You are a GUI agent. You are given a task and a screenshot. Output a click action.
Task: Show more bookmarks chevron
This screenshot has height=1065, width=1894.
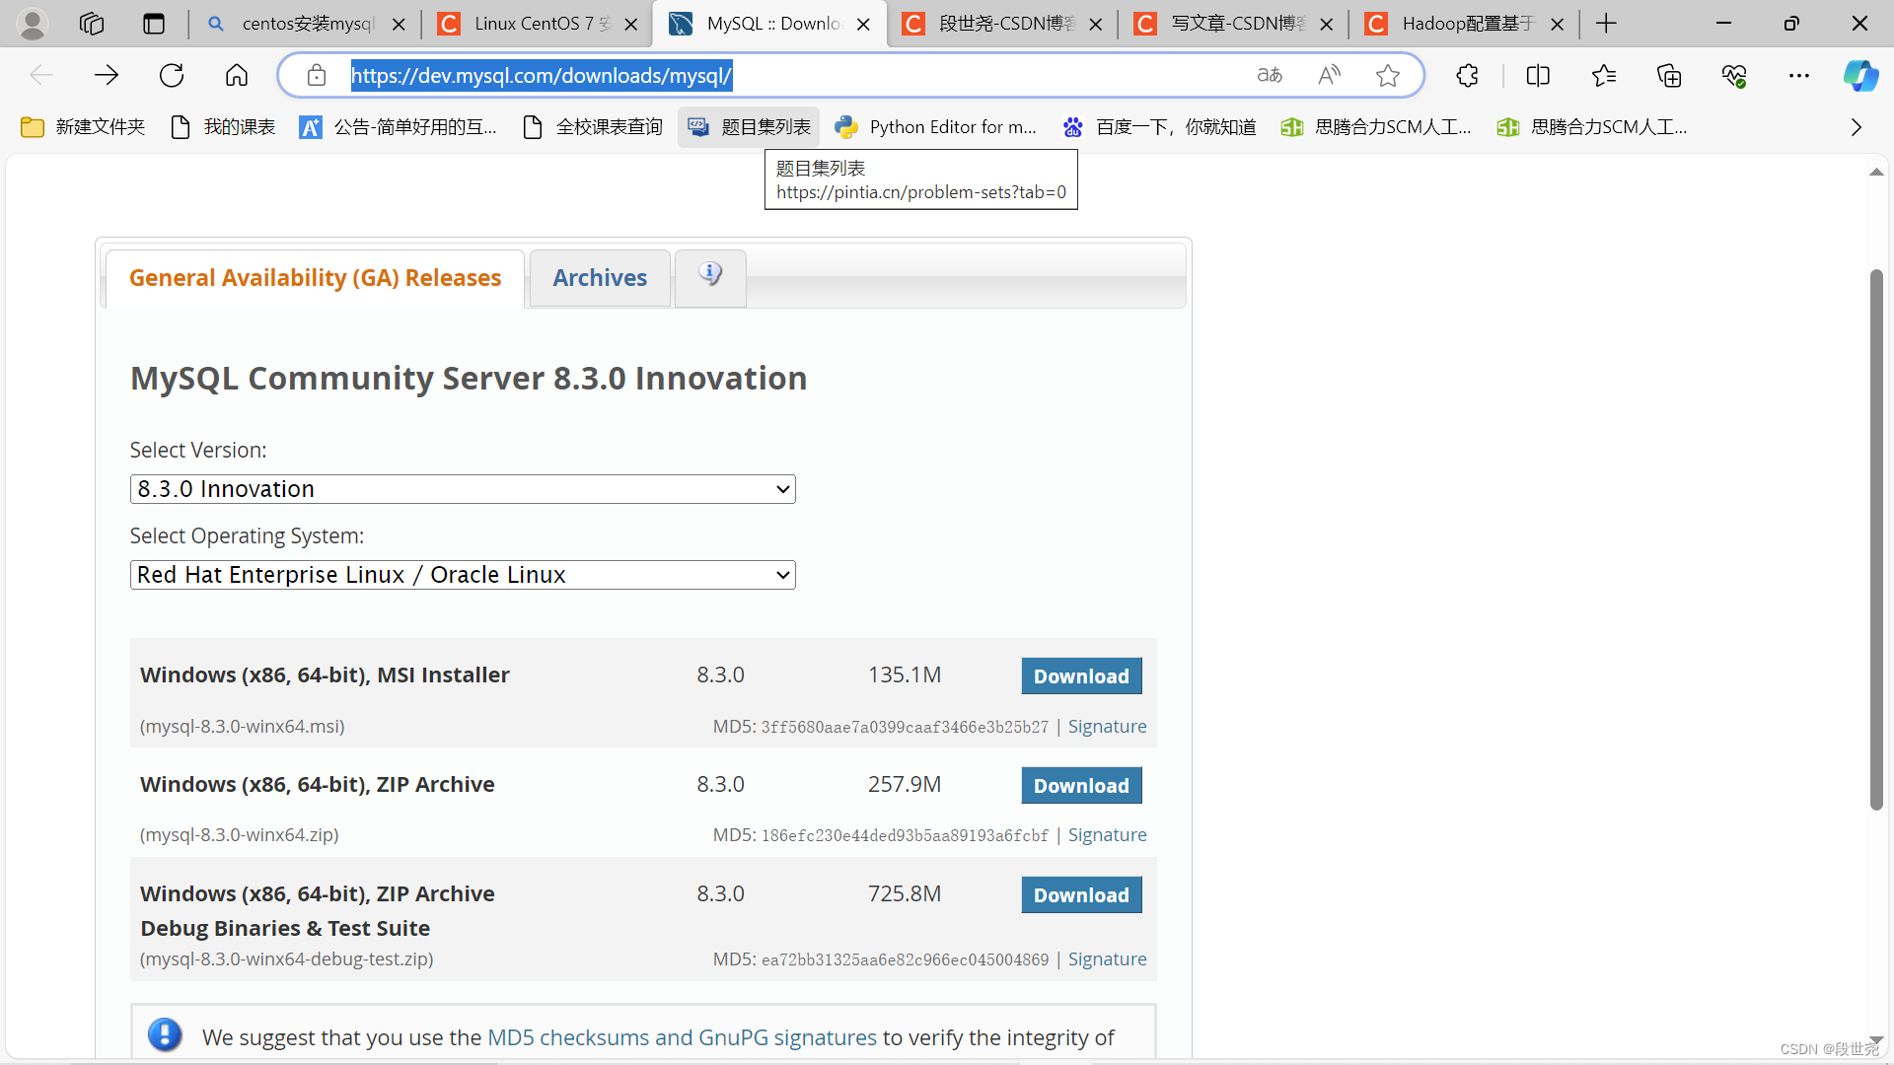pyautogui.click(x=1857, y=127)
